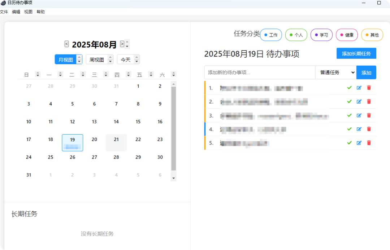Edit task 1 with pencil icon
Screen dimensions: 390x250
359,88
